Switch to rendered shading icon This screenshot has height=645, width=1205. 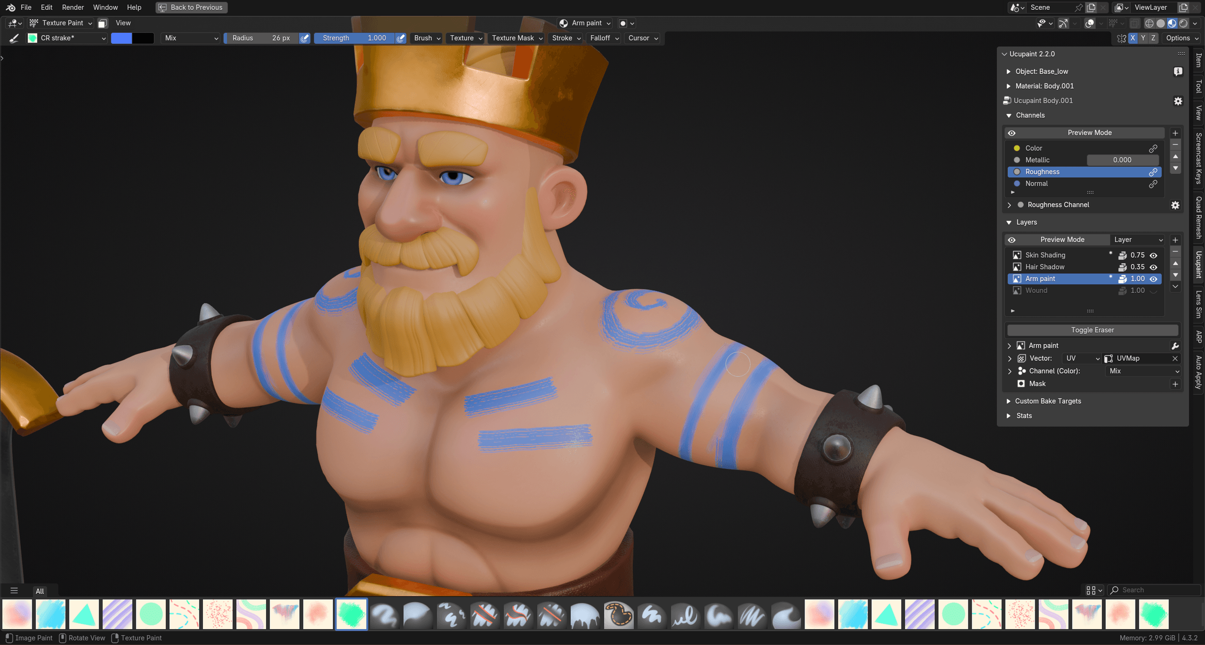click(1183, 23)
